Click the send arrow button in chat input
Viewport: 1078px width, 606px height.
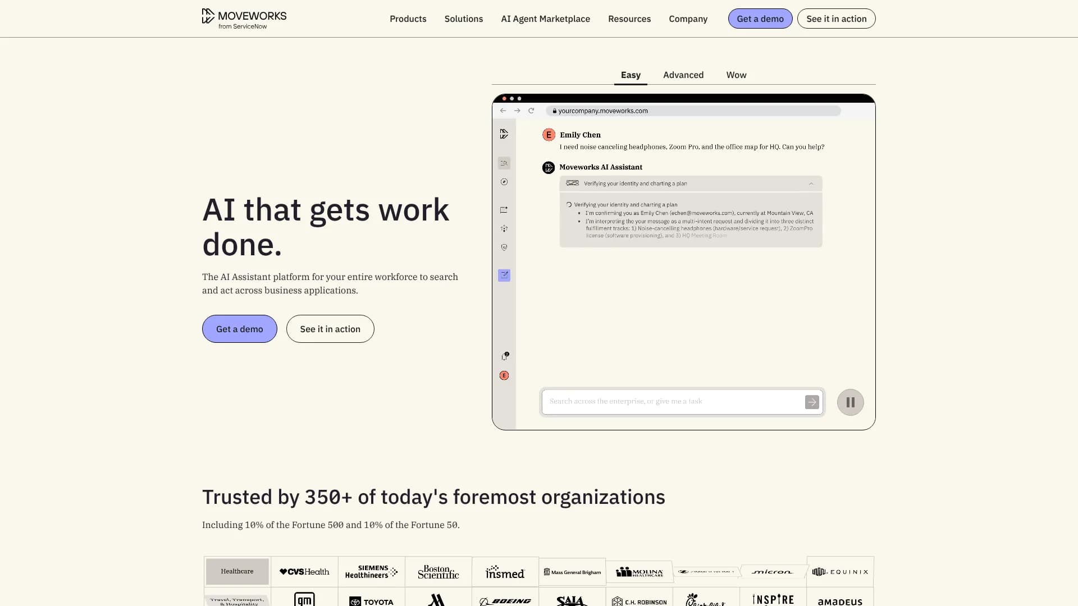pos(812,402)
